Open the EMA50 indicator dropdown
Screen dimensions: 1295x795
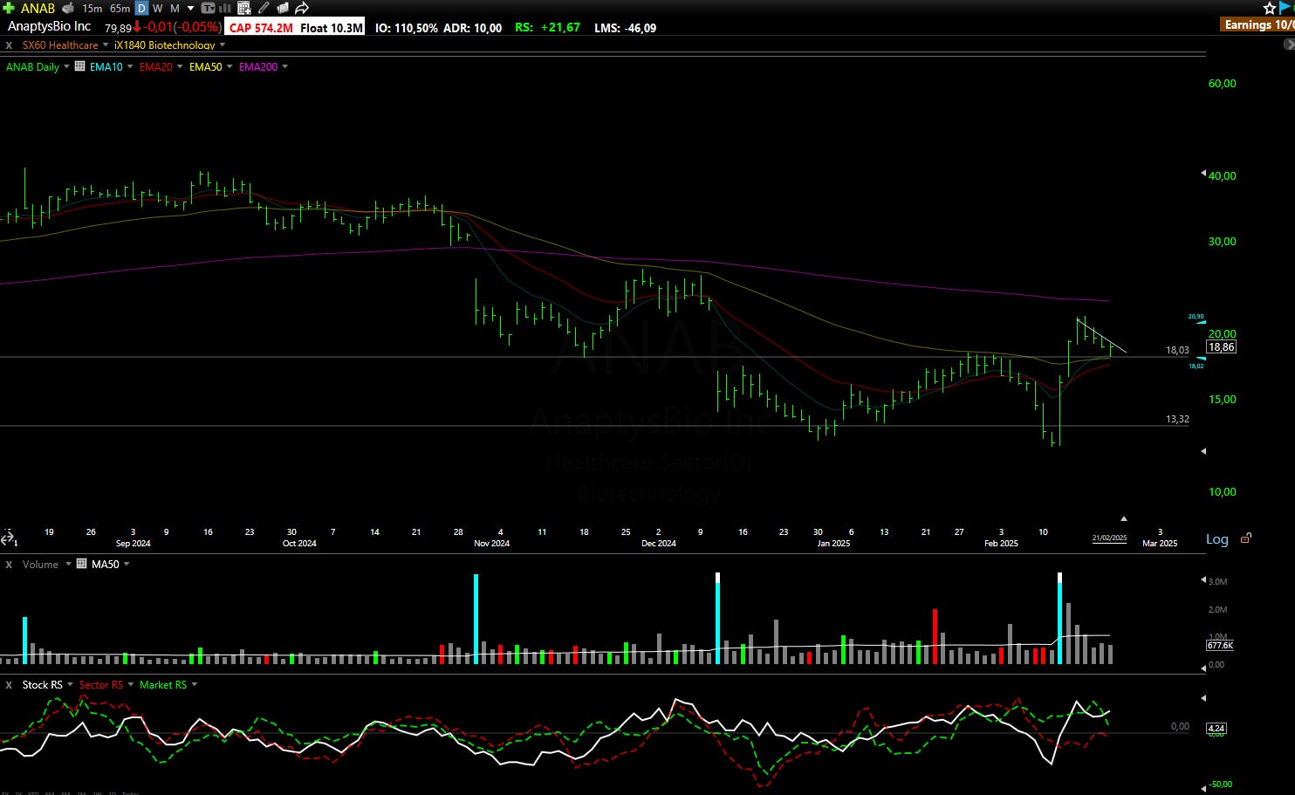[230, 67]
